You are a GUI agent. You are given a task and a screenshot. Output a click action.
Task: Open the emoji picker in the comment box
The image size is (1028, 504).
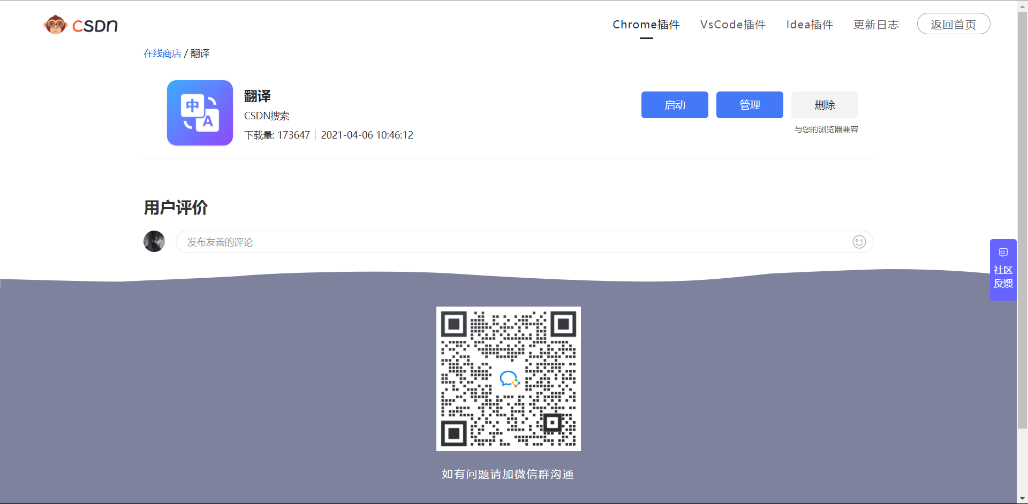click(x=859, y=242)
